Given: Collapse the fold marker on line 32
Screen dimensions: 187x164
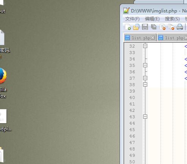Looking at the screenshot, I should click(145, 46).
